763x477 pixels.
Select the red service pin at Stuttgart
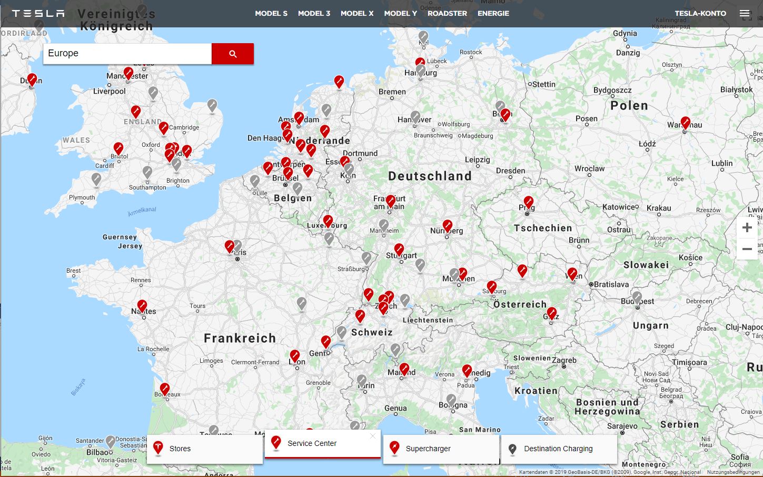click(x=399, y=250)
